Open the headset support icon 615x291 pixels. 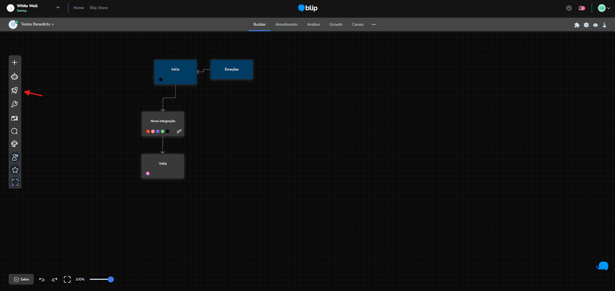15,144
